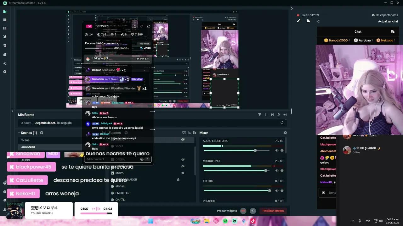Image resolution: width=403 pixels, height=226 pixels.
Task: Mute Minifuente event alerts speaker icon
Action: [x=285, y=115]
